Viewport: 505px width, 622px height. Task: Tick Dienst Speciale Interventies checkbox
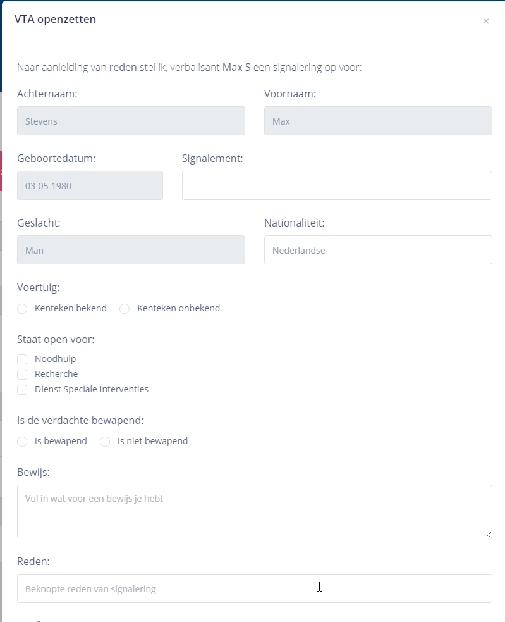22,390
